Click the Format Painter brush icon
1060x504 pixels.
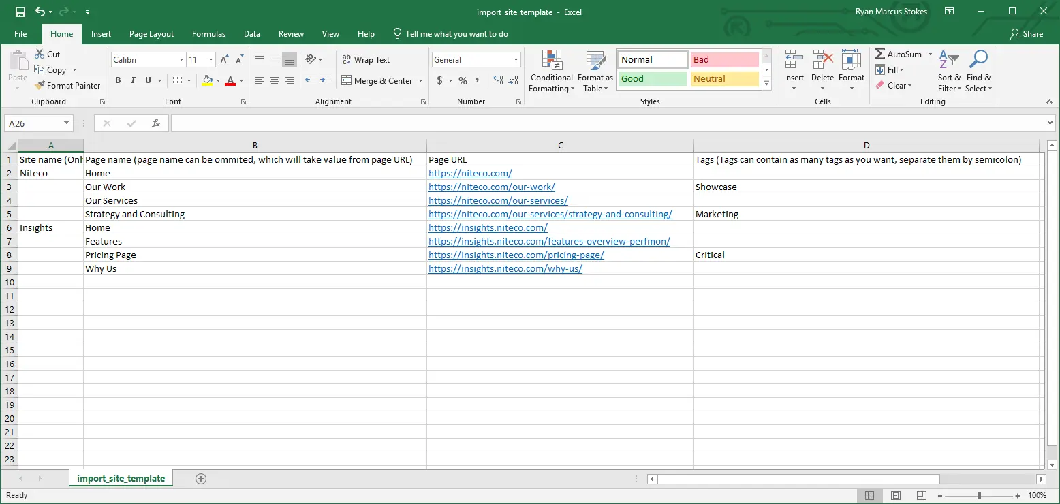click(x=40, y=86)
